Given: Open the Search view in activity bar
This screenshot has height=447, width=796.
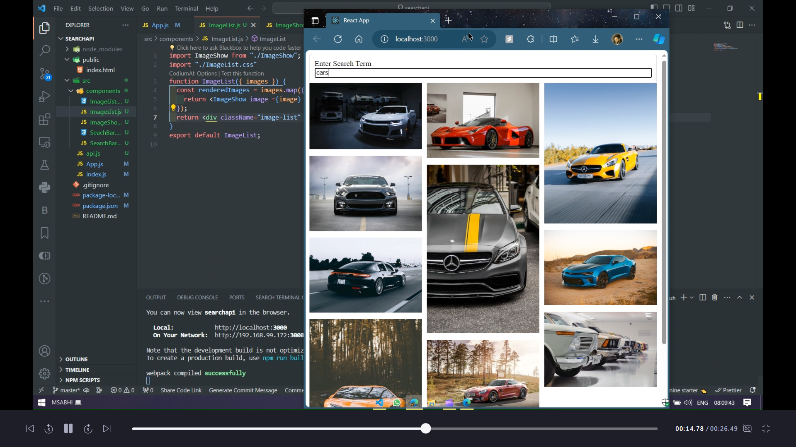Looking at the screenshot, I should point(44,51).
